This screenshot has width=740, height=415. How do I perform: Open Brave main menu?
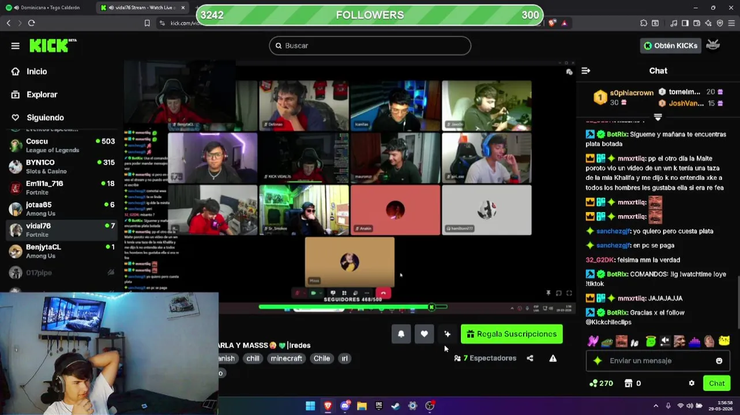point(731,23)
